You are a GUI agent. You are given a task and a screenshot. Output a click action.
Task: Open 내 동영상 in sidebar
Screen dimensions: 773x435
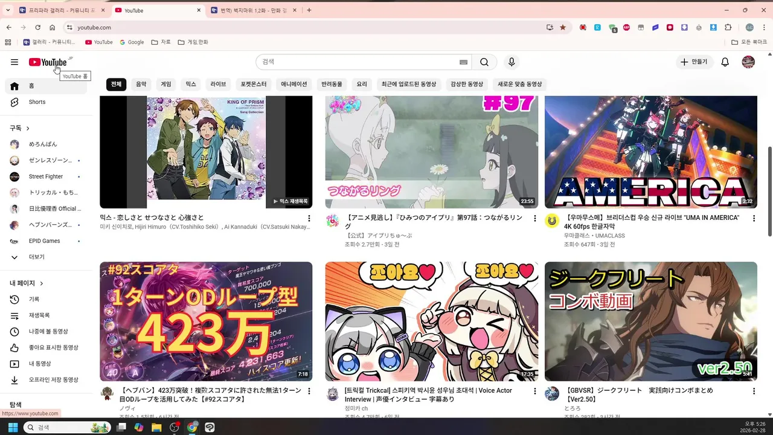(x=46, y=364)
